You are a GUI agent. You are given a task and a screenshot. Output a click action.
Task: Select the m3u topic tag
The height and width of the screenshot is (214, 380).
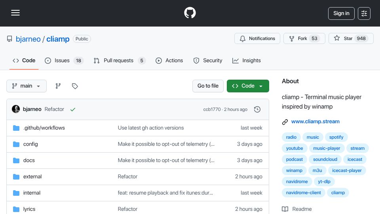[317, 170]
